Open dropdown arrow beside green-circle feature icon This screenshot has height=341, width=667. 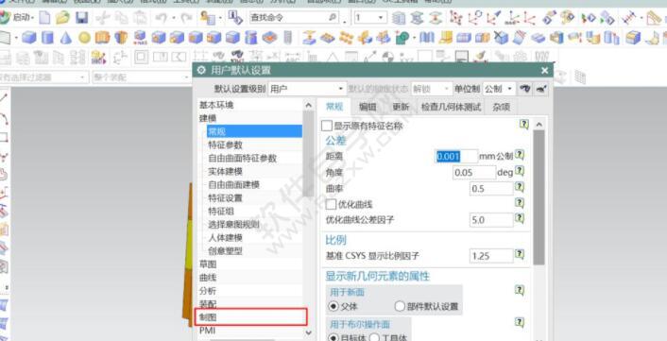click(x=414, y=38)
